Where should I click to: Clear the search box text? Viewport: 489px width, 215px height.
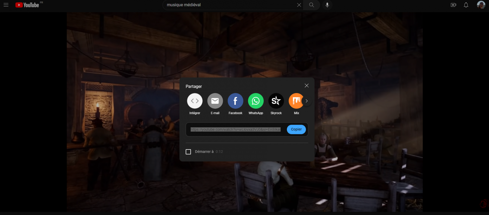pos(299,5)
